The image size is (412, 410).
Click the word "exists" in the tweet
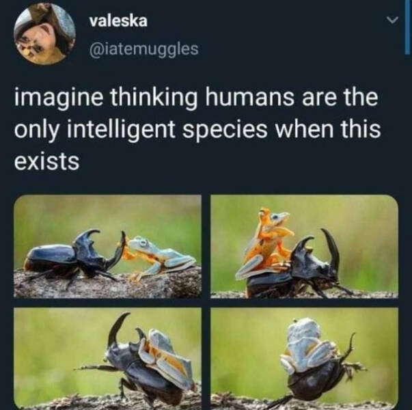pyautogui.click(x=46, y=161)
